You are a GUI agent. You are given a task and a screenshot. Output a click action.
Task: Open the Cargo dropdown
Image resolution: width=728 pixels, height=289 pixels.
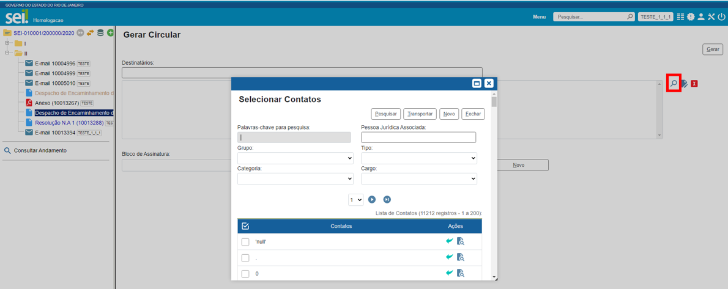pyautogui.click(x=418, y=179)
